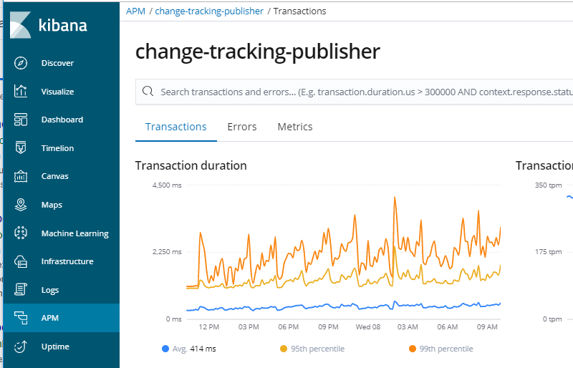Click the 350 tpm axis label
This screenshot has height=368, width=573.
(x=548, y=185)
